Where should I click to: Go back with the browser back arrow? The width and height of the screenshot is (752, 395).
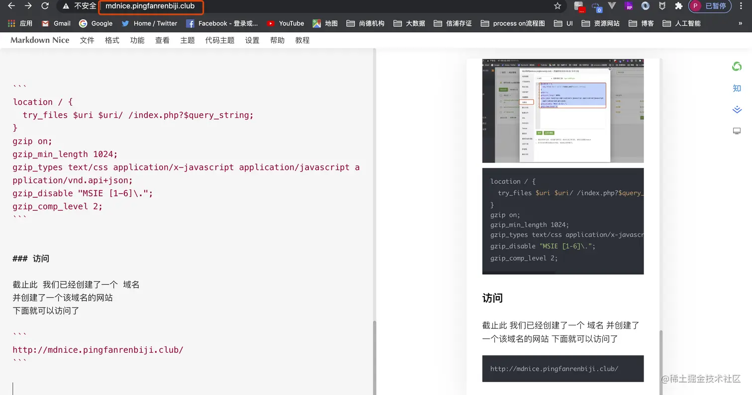coord(11,6)
